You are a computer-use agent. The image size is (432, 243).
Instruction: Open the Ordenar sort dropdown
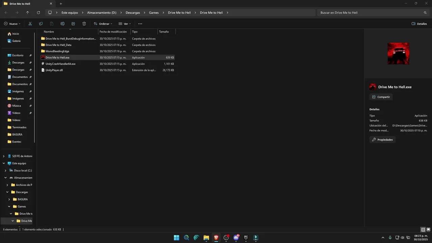pos(103,24)
